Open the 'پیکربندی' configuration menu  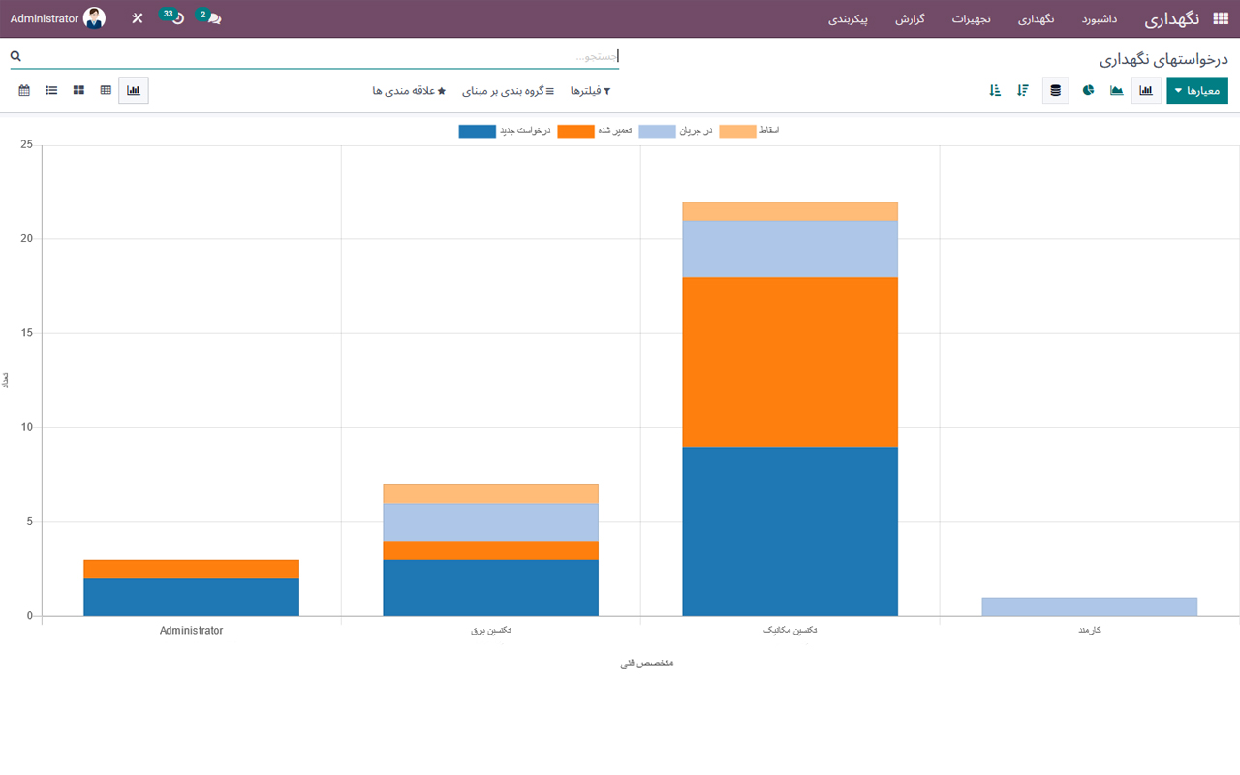tap(848, 18)
